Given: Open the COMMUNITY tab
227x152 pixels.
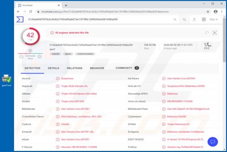Looking at the screenshot, I should pyautogui.click(x=127, y=68).
